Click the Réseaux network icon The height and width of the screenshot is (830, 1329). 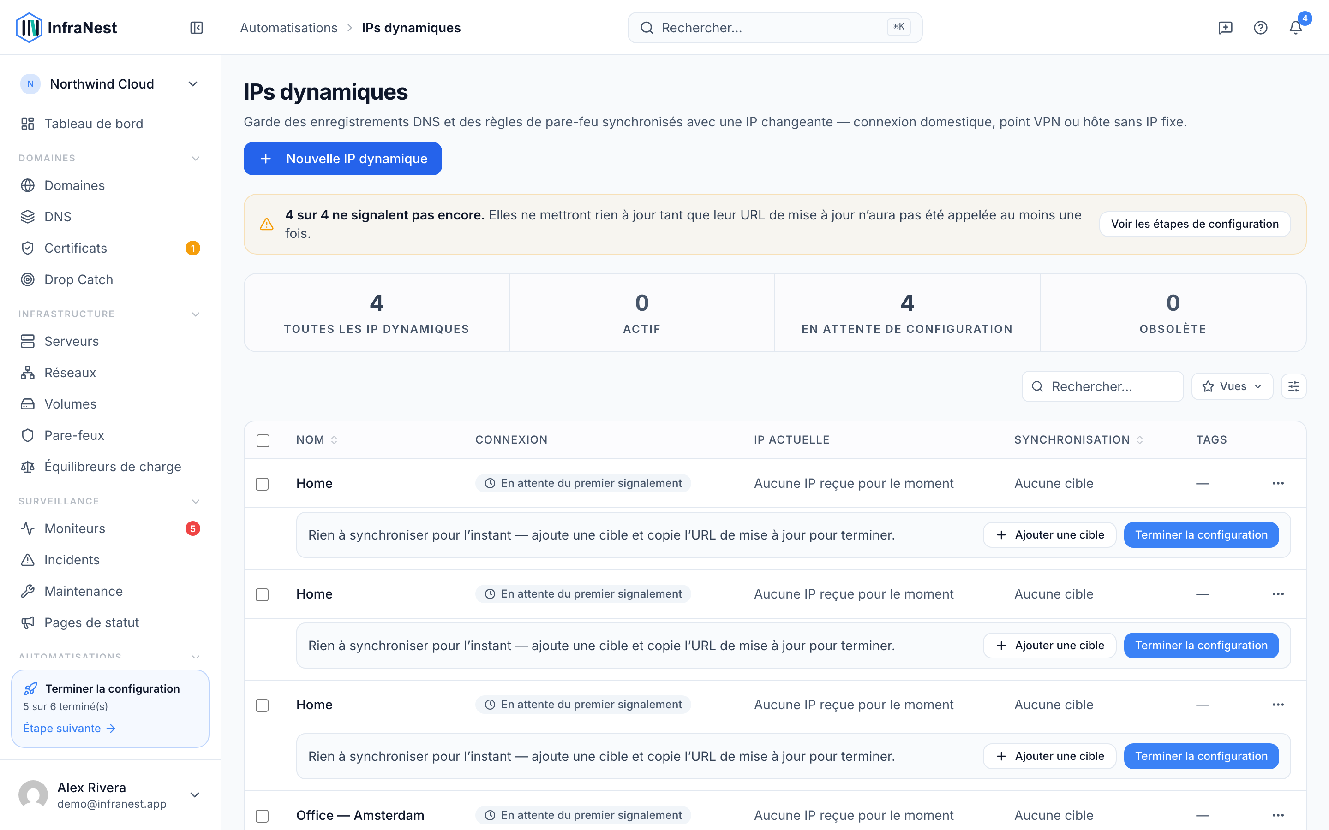click(x=28, y=373)
